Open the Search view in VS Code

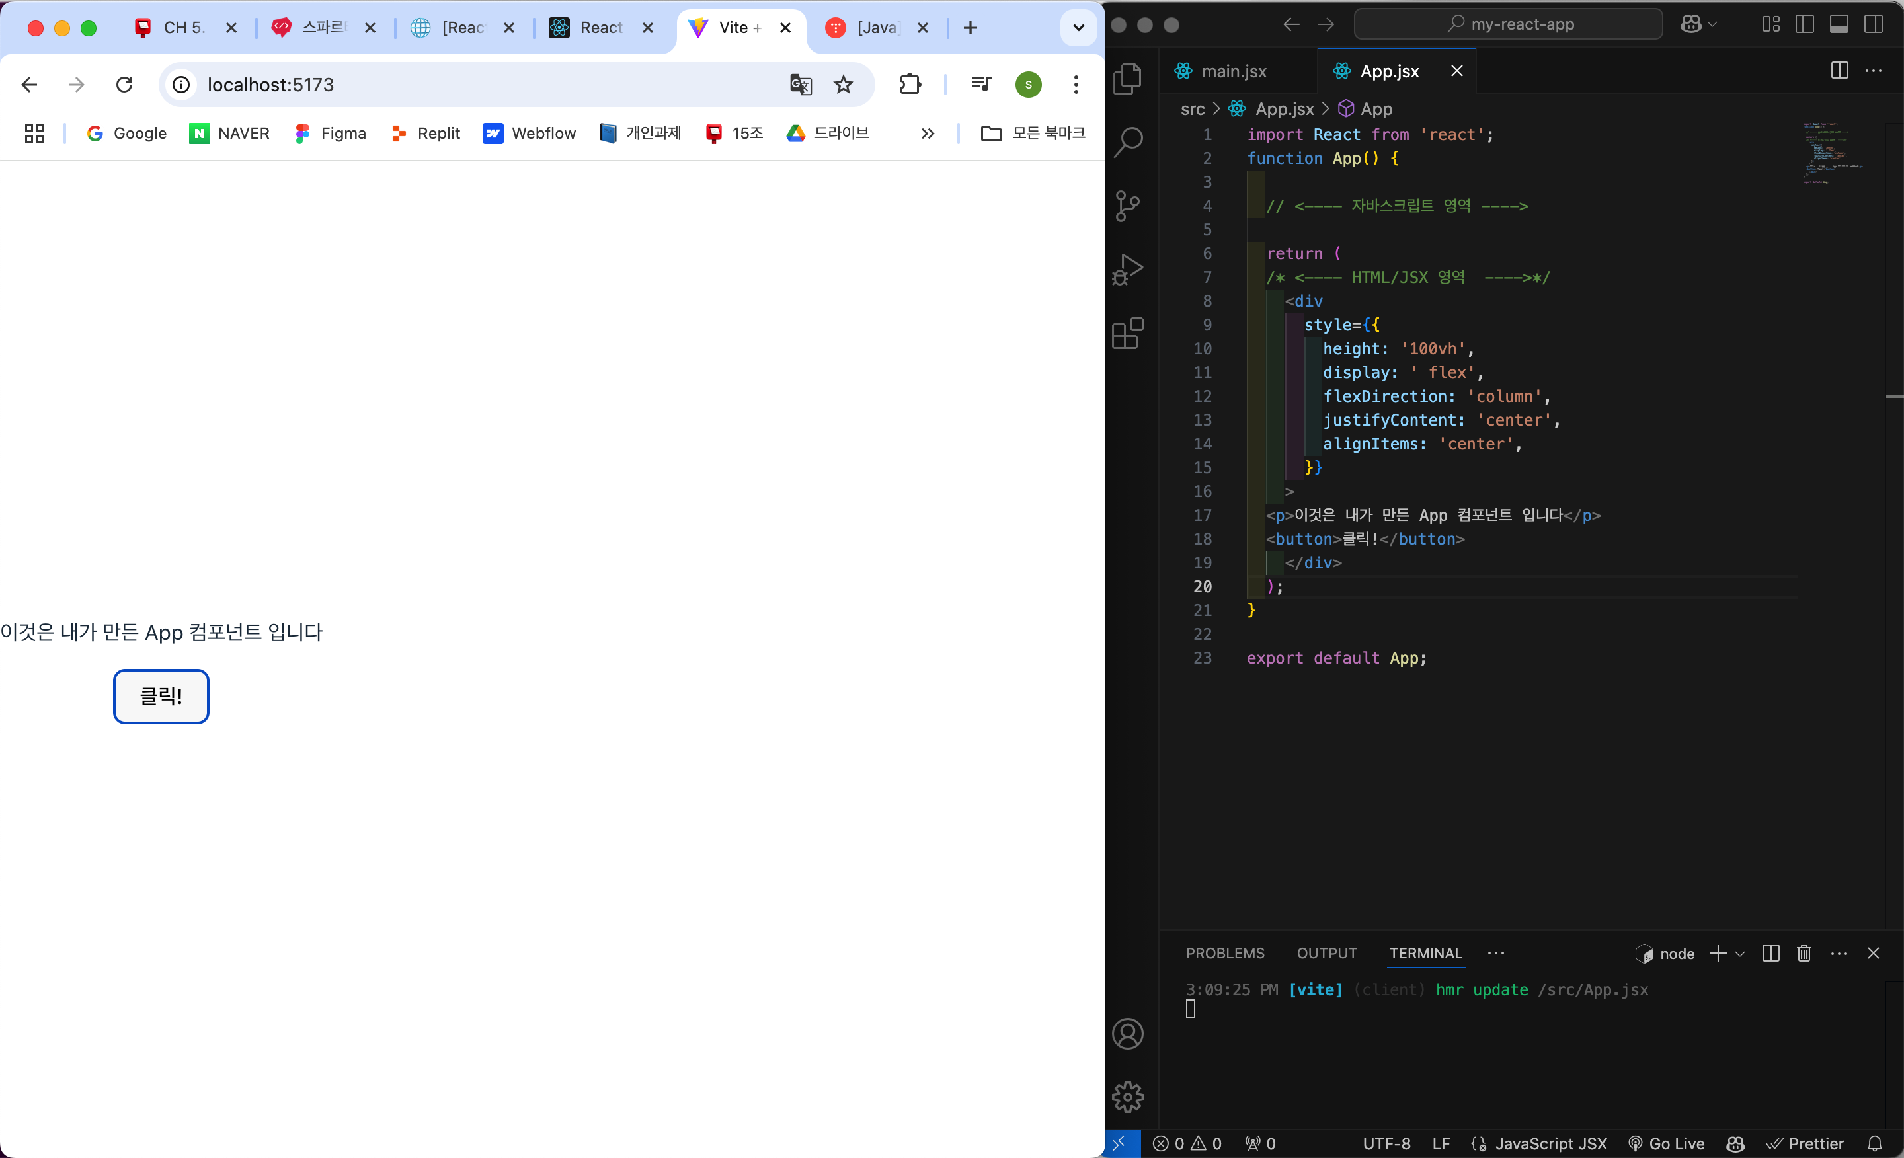1127,142
